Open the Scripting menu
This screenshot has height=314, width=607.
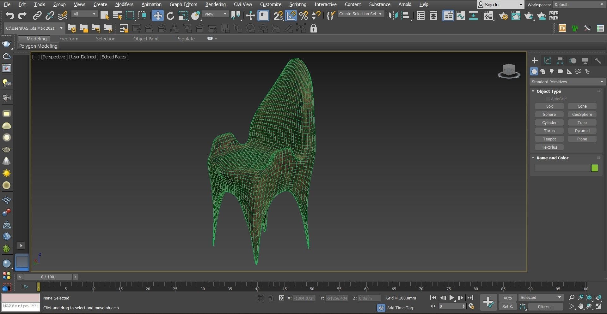coord(298,4)
